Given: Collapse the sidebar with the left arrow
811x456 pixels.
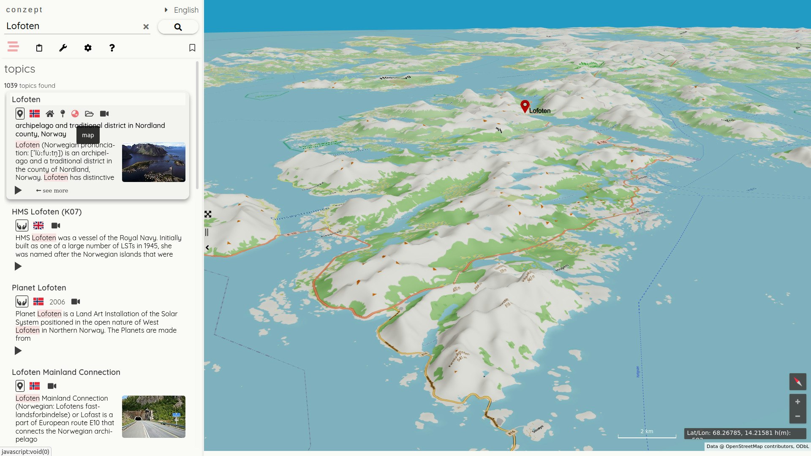Looking at the screenshot, I should [x=207, y=248].
